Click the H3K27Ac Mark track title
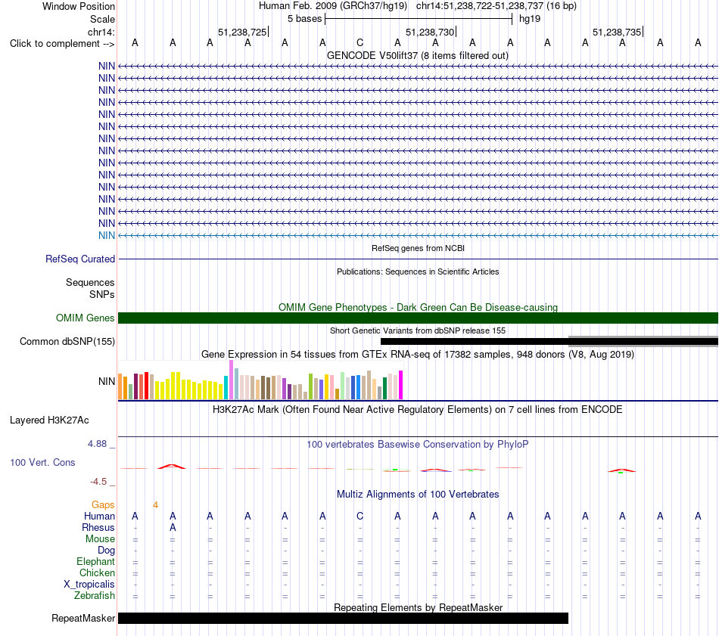Image resolution: width=719 pixels, height=636 pixels. [x=418, y=410]
